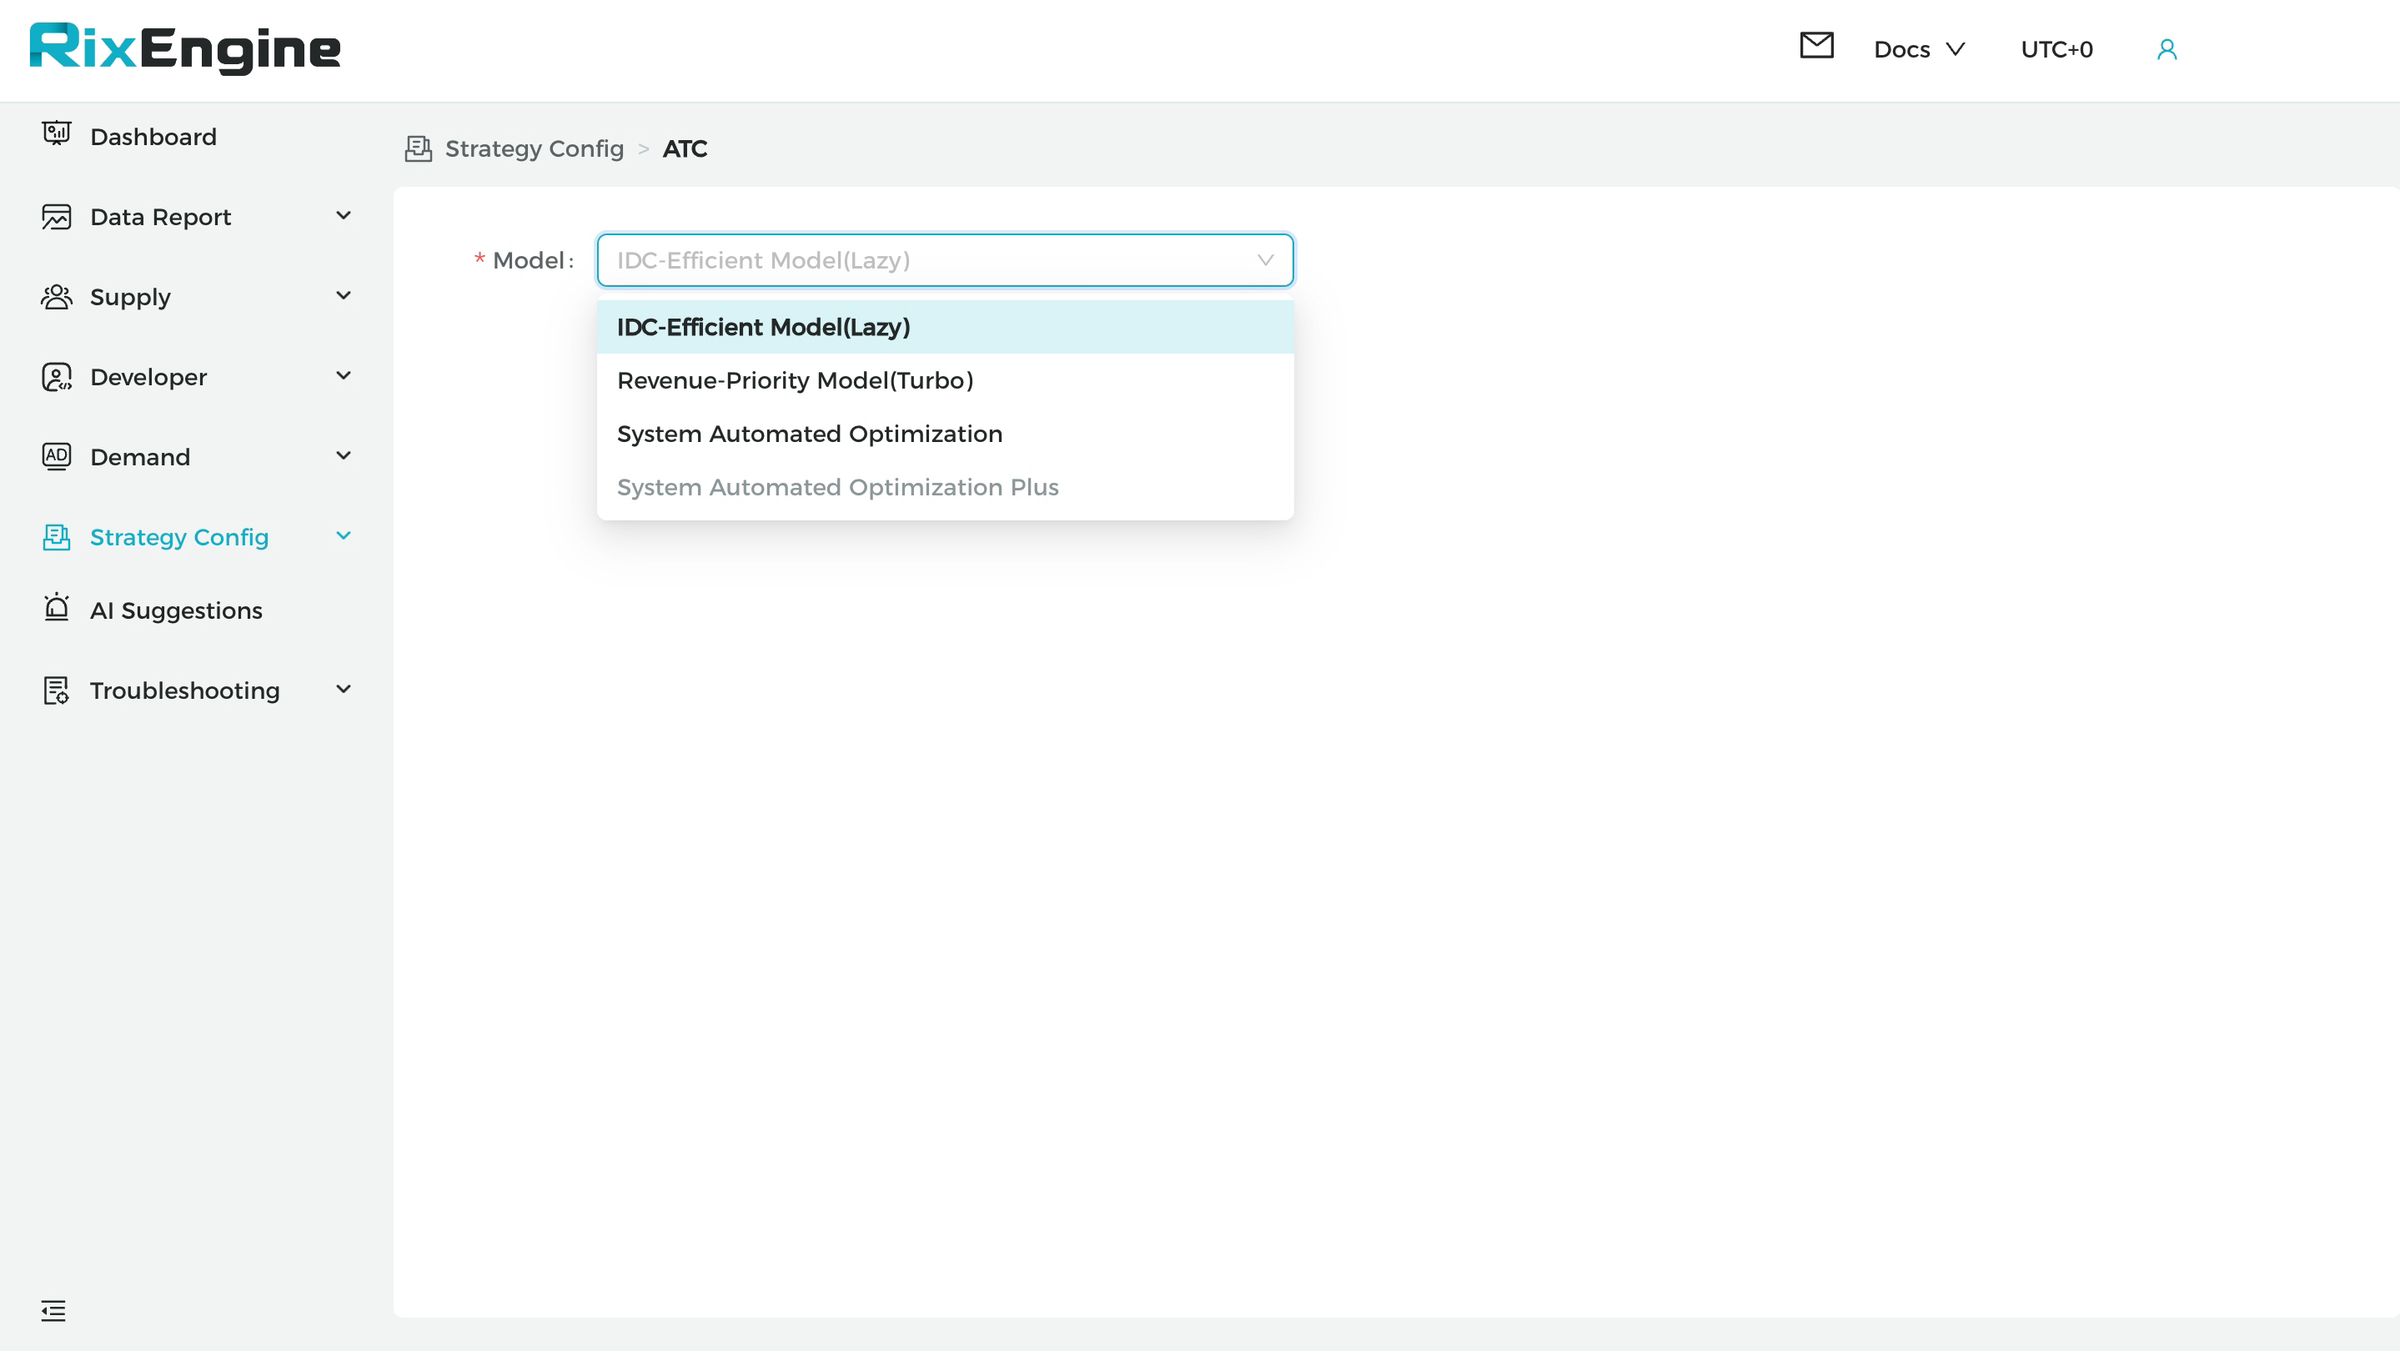
Task: Click the Docs link in header
Action: point(1901,49)
